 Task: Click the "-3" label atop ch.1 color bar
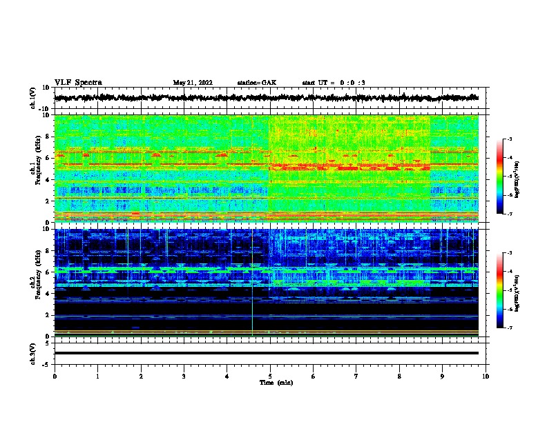pyautogui.click(x=509, y=139)
